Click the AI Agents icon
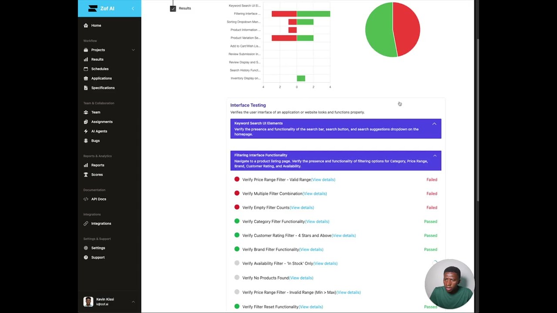 (x=86, y=131)
